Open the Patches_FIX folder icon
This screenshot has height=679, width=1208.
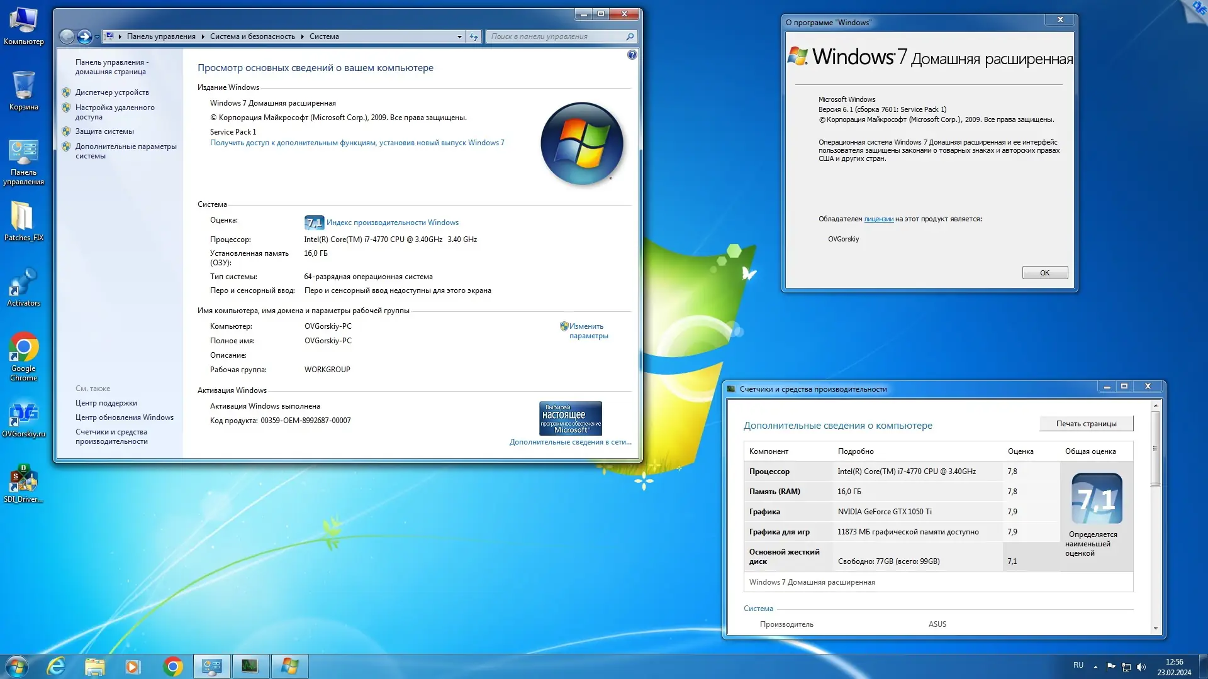[x=23, y=217]
